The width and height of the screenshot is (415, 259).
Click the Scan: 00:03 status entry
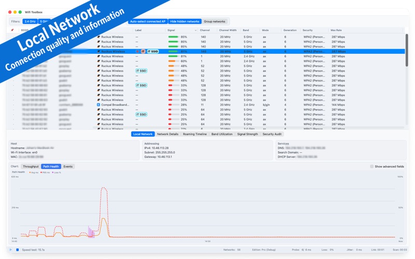coord(399,250)
